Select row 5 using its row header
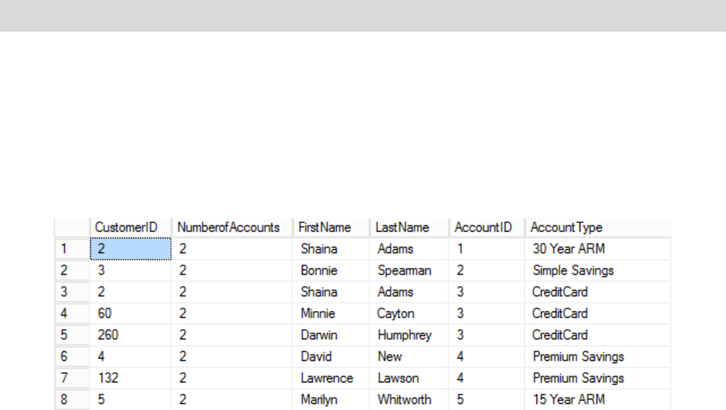 point(70,335)
